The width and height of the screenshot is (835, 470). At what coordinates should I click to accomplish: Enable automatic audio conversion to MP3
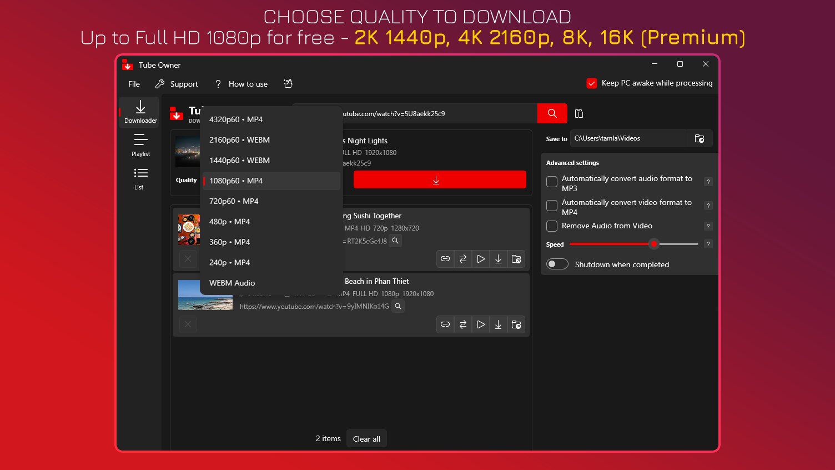(551, 181)
